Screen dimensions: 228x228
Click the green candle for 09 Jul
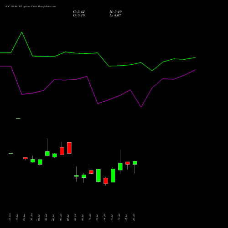(84, 176)
